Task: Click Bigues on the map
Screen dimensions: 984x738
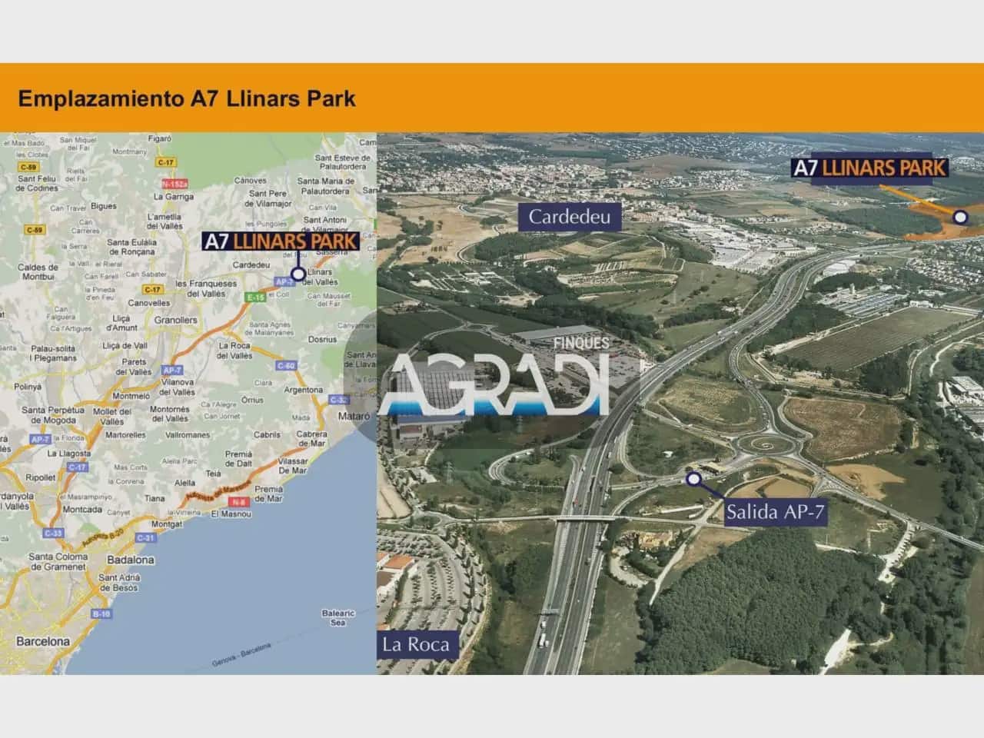Action: 104,206
